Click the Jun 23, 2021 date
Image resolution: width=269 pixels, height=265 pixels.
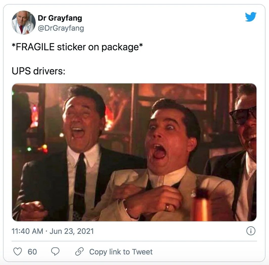pyautogui.click(x=72, y=231)
